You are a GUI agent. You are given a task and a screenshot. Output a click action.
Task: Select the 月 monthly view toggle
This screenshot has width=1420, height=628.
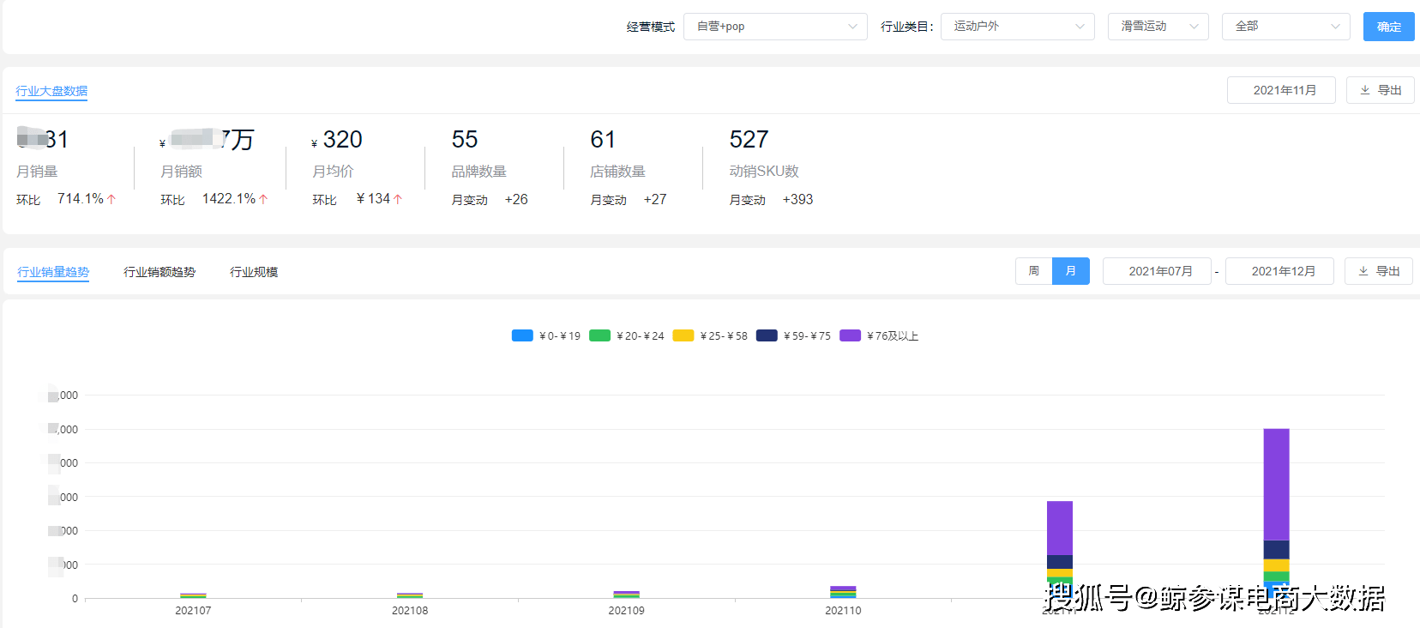coord(1071,271)
